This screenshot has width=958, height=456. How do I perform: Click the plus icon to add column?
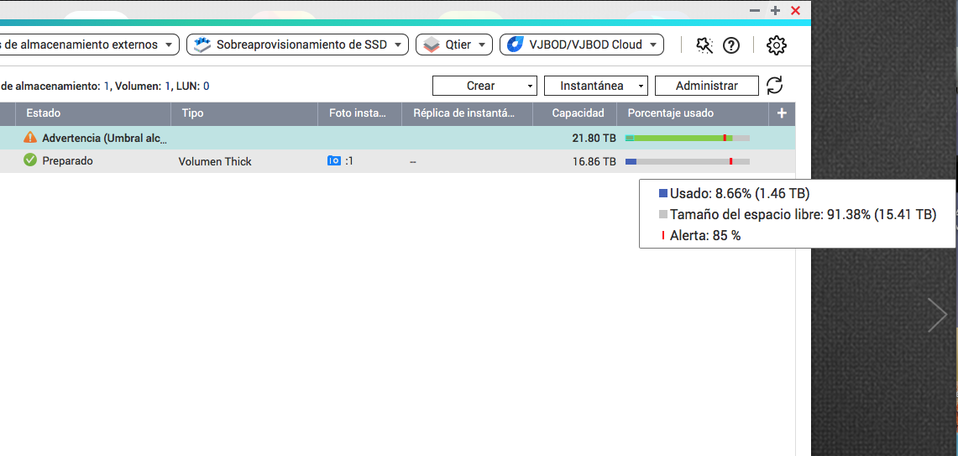[782, 113]
